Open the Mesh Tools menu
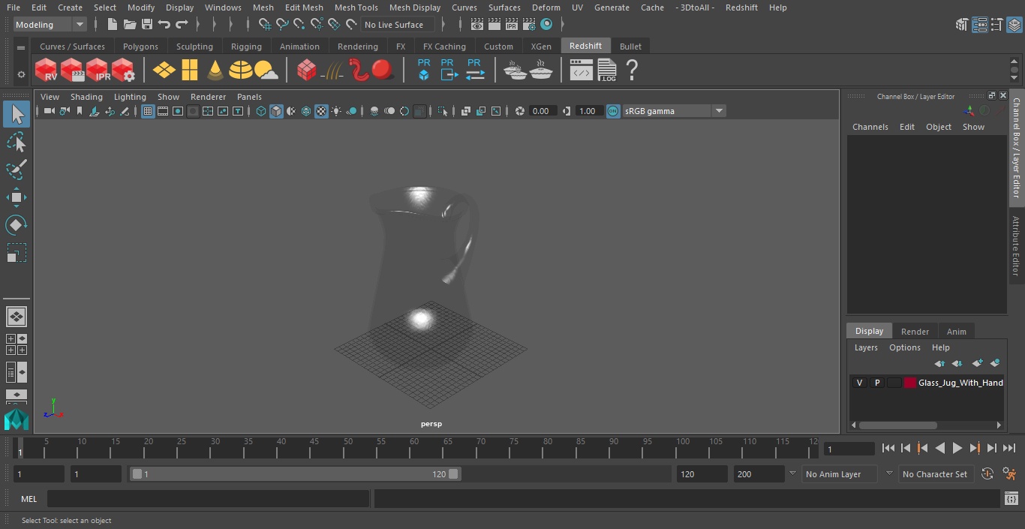1025x529 pixels. [x=356, y=8]
